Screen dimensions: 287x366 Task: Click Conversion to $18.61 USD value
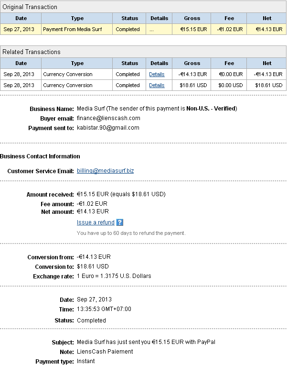tap(93, 266)
